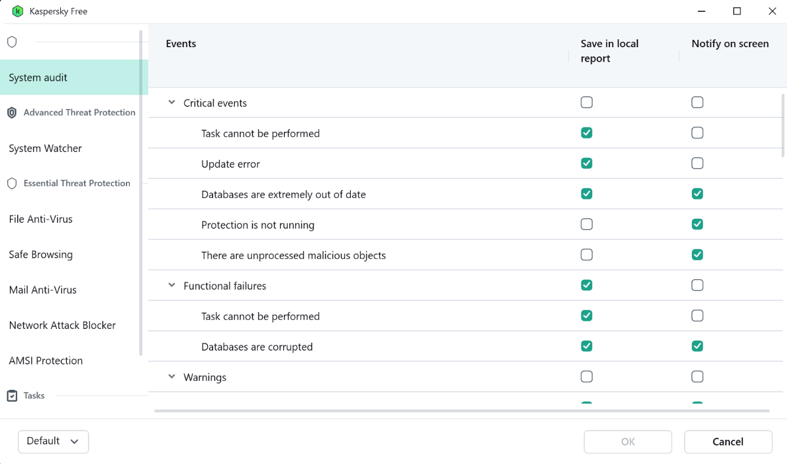The image size is (787, 464).
Task: Collapse the Warnings group
Action: pyautogui.click(x=172, y=377)
